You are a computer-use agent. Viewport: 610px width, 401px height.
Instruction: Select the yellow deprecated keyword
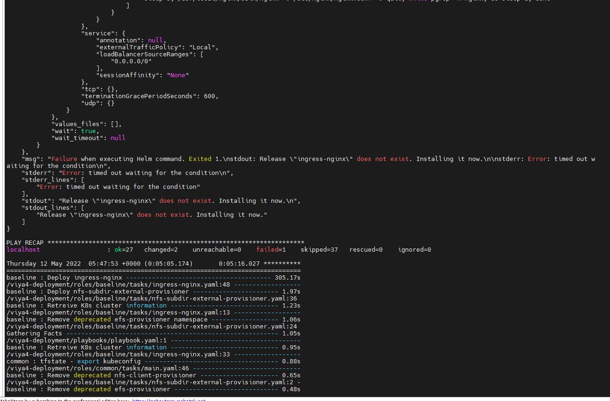(92, 319)
